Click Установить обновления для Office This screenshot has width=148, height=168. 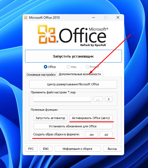tap(73, 126)
